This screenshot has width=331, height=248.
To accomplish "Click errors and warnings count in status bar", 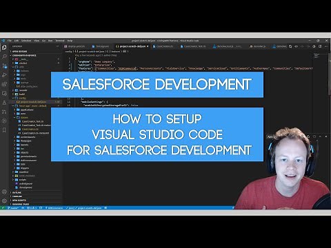I will click(x=32, y=208).
